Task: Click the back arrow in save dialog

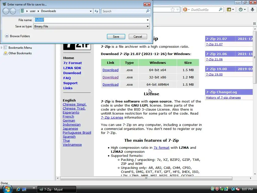Action: click(6, 11)
